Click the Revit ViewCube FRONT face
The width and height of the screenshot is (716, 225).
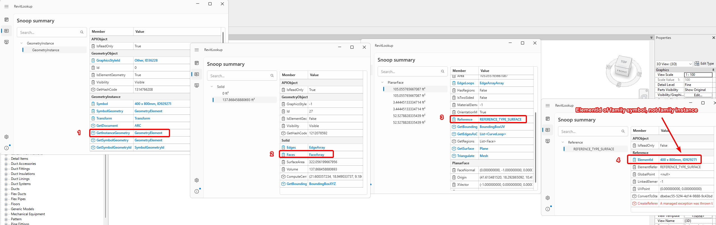pos(622,71)
